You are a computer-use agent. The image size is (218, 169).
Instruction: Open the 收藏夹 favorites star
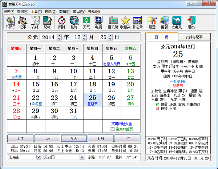point(125,22)
